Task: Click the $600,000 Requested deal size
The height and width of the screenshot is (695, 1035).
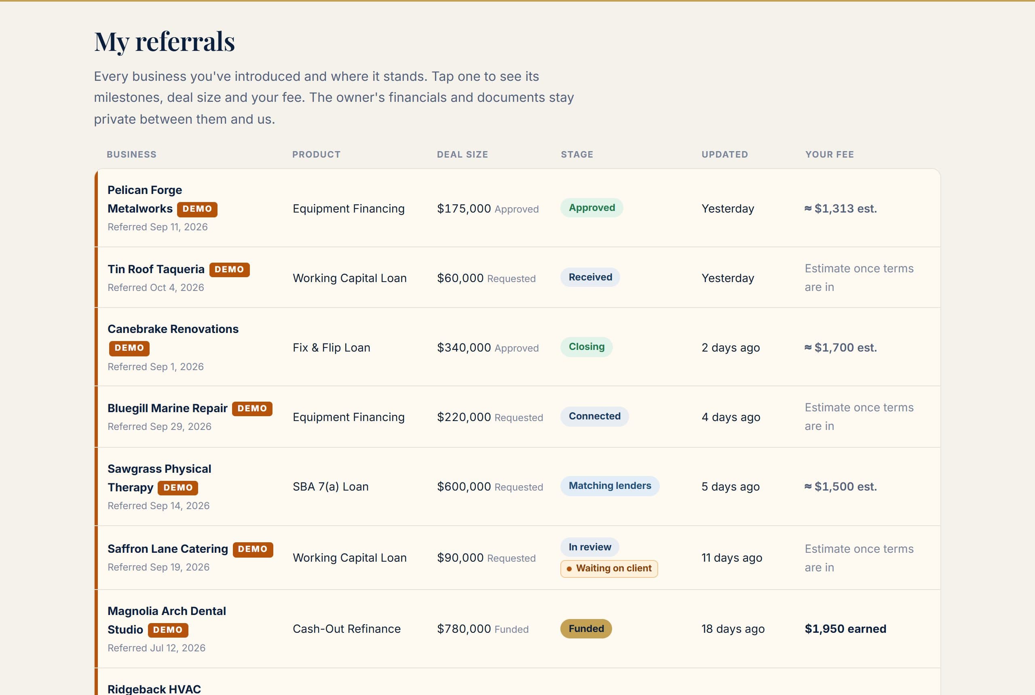Action: pyautogui.click(x=490, y=487)
